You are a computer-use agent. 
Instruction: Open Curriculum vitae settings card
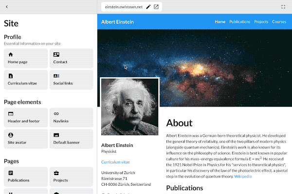pos(26,80)
